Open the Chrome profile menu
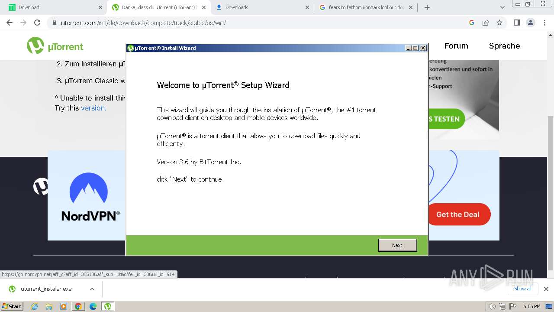This screenshot has width=554, height=312. point(530,23)
